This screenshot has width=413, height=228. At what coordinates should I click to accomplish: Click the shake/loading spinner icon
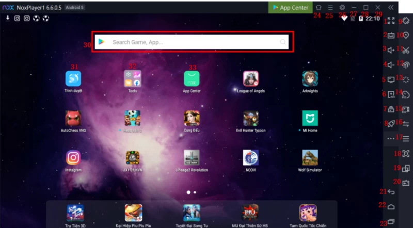406,79
